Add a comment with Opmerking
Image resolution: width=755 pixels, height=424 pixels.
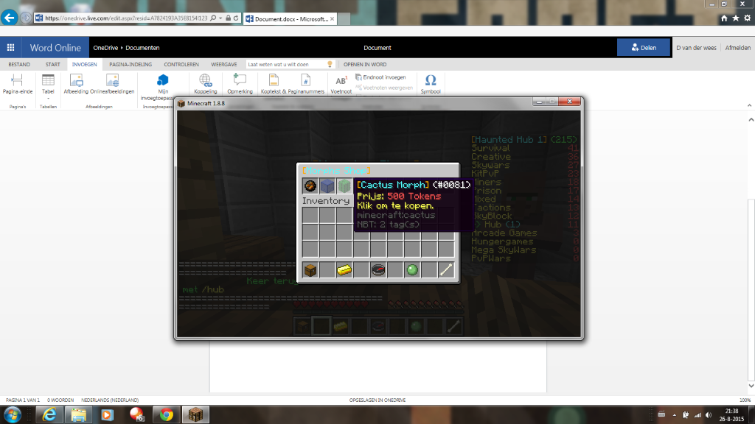240,84
